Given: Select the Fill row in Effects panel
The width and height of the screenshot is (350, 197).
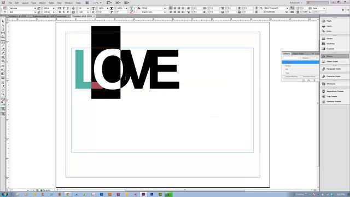Looking at the screenshot, I should pos(300,69).
